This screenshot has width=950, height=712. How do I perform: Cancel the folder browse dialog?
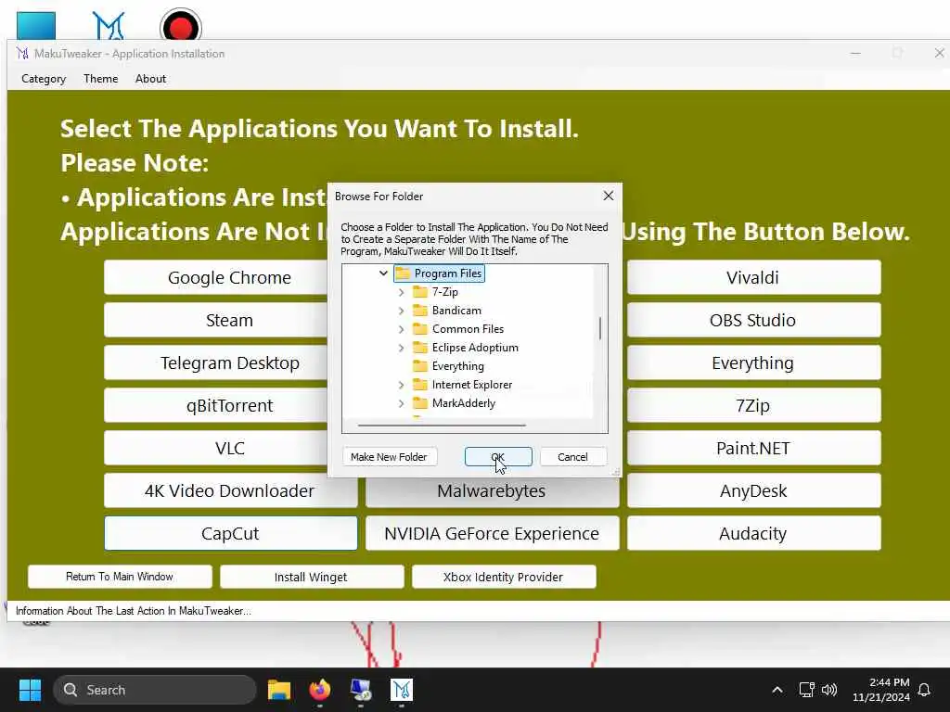tap(572, 456)
